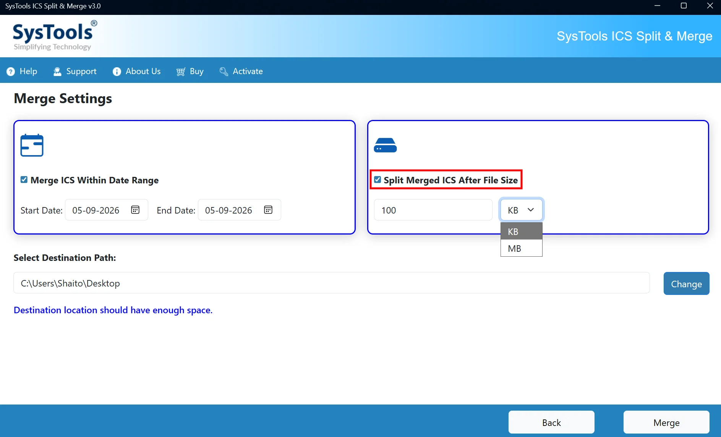Open the Start Date calendar picker icon

tap(135, 210)
